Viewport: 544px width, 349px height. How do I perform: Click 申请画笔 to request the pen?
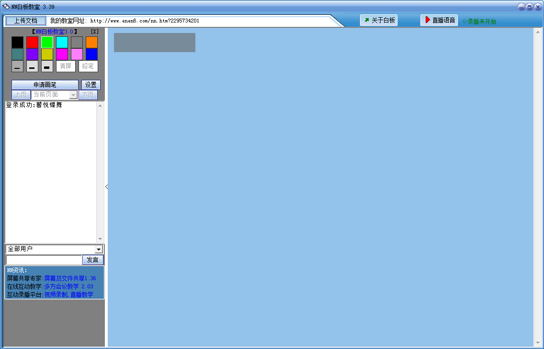tap(45, 85)
